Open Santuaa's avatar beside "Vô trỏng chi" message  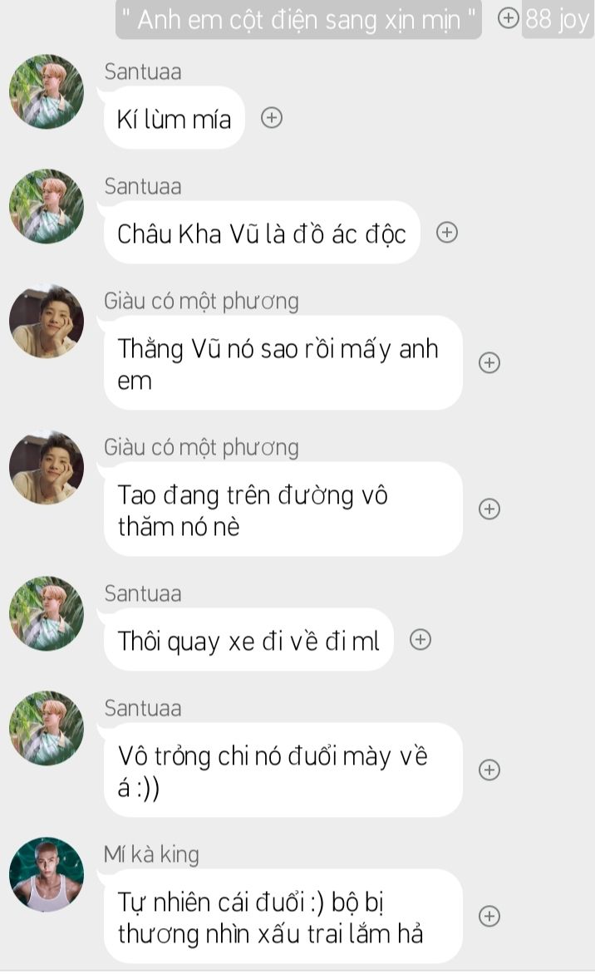point(47,728)
